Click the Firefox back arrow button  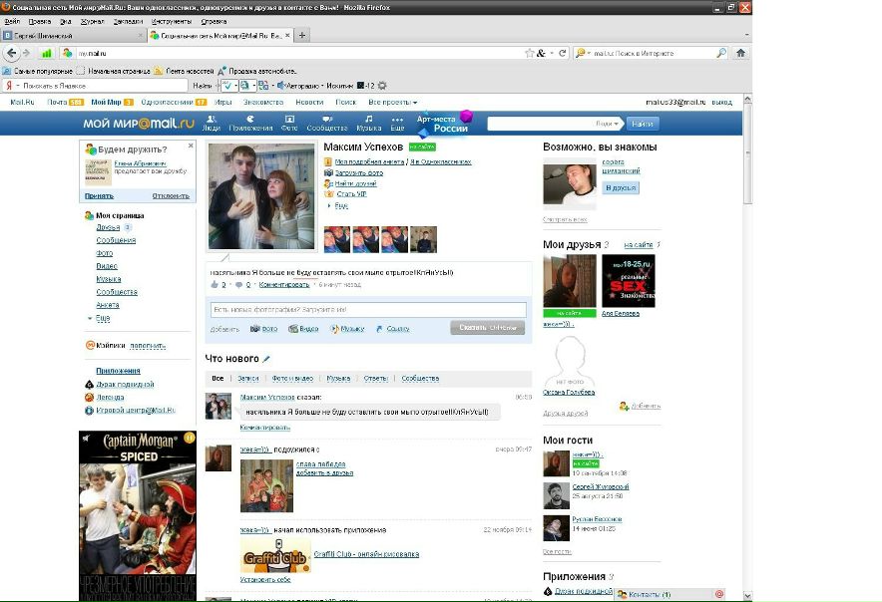pyautogui.click(x=12, y=53)
